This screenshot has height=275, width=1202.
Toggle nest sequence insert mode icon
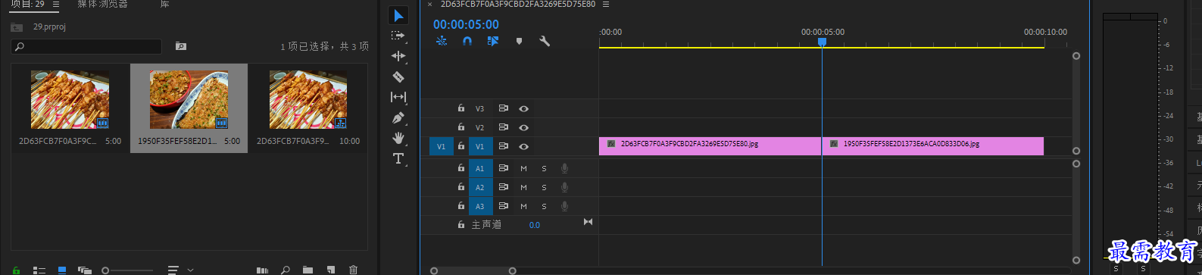442,41
